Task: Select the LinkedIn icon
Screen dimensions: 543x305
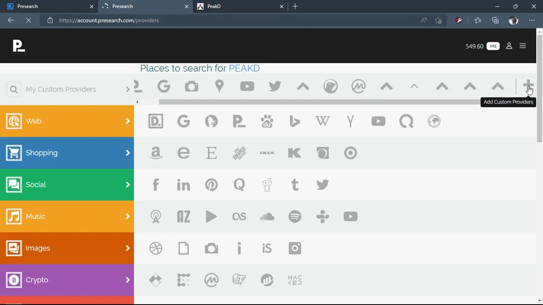Action: point(184,185)
